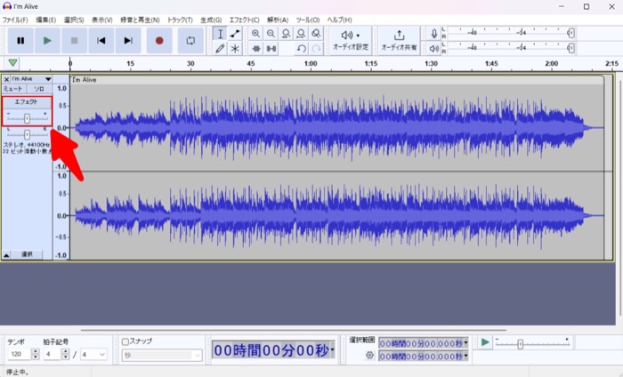Click the green timeline options triangle

tap(12, 63)
